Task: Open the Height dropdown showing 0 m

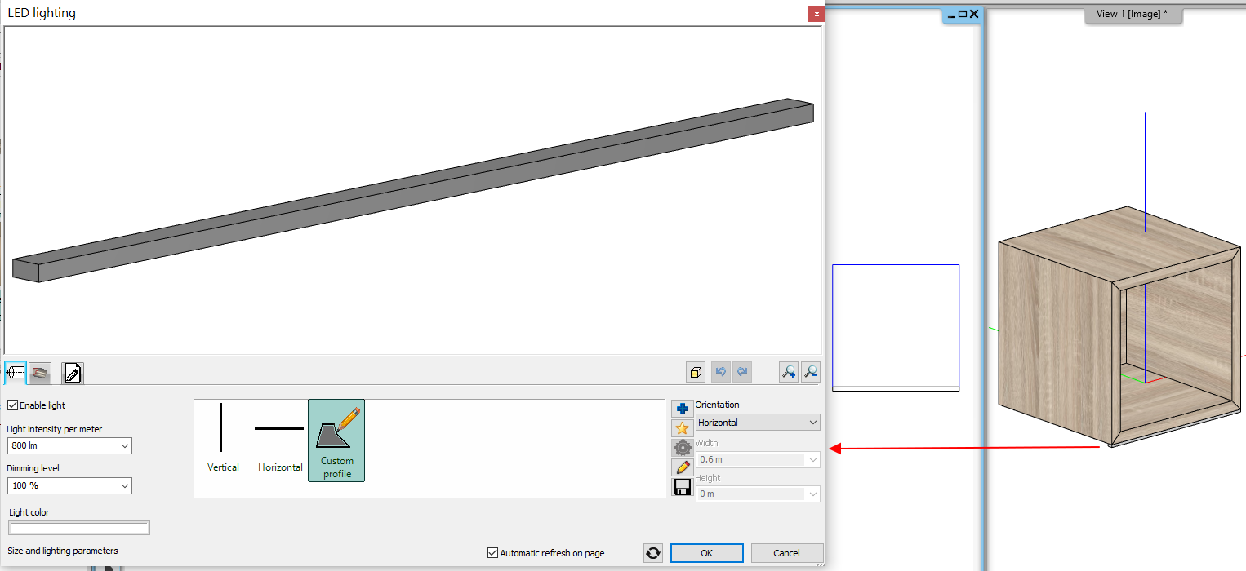Action: click(758, 494)
